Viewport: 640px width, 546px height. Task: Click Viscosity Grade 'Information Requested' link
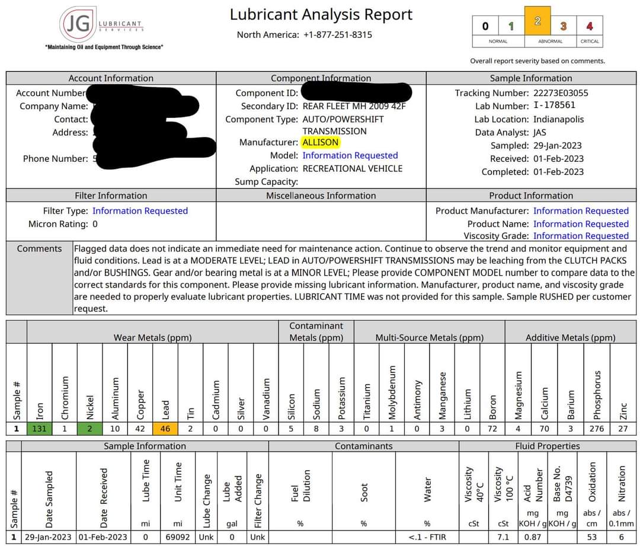[580, 236]
